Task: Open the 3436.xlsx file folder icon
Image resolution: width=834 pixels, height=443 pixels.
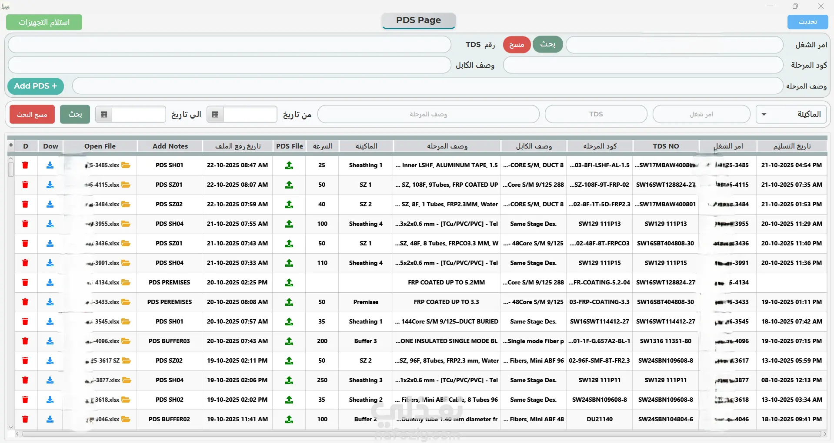Action: pyautogui.click(x=126, y=243)
